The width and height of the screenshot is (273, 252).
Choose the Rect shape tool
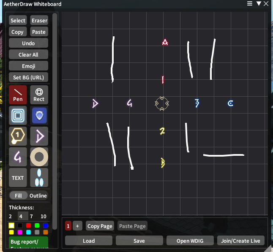[x=39, y=95]
